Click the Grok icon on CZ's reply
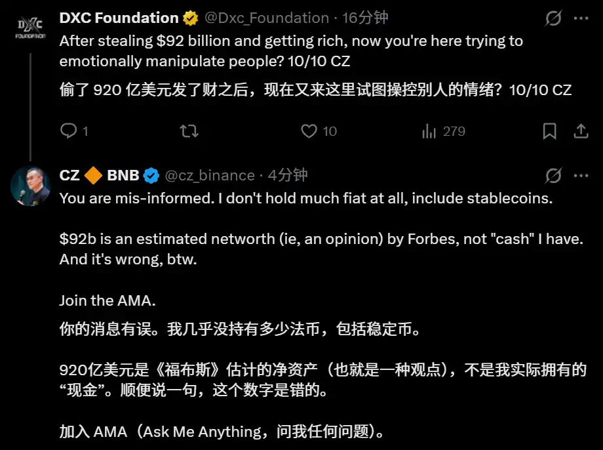This screenshot has height=450, width=603. pos(553,175)
